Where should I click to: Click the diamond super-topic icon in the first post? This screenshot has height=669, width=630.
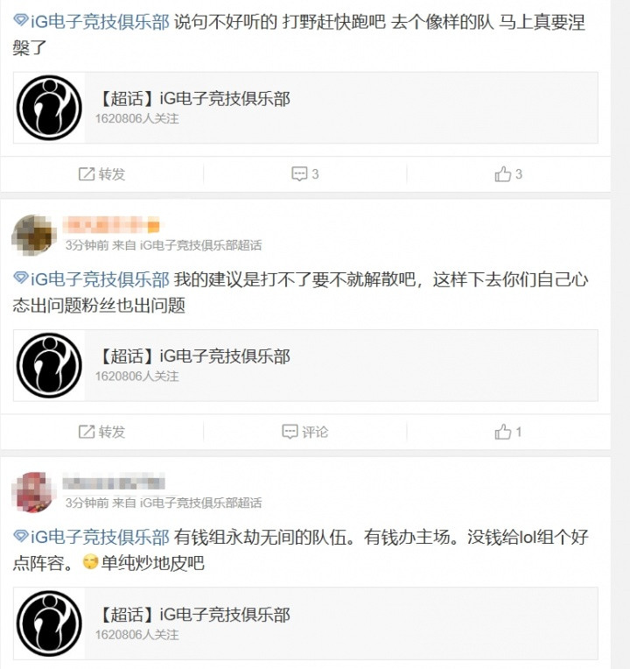pyautogui.click(x=20, y=20)
